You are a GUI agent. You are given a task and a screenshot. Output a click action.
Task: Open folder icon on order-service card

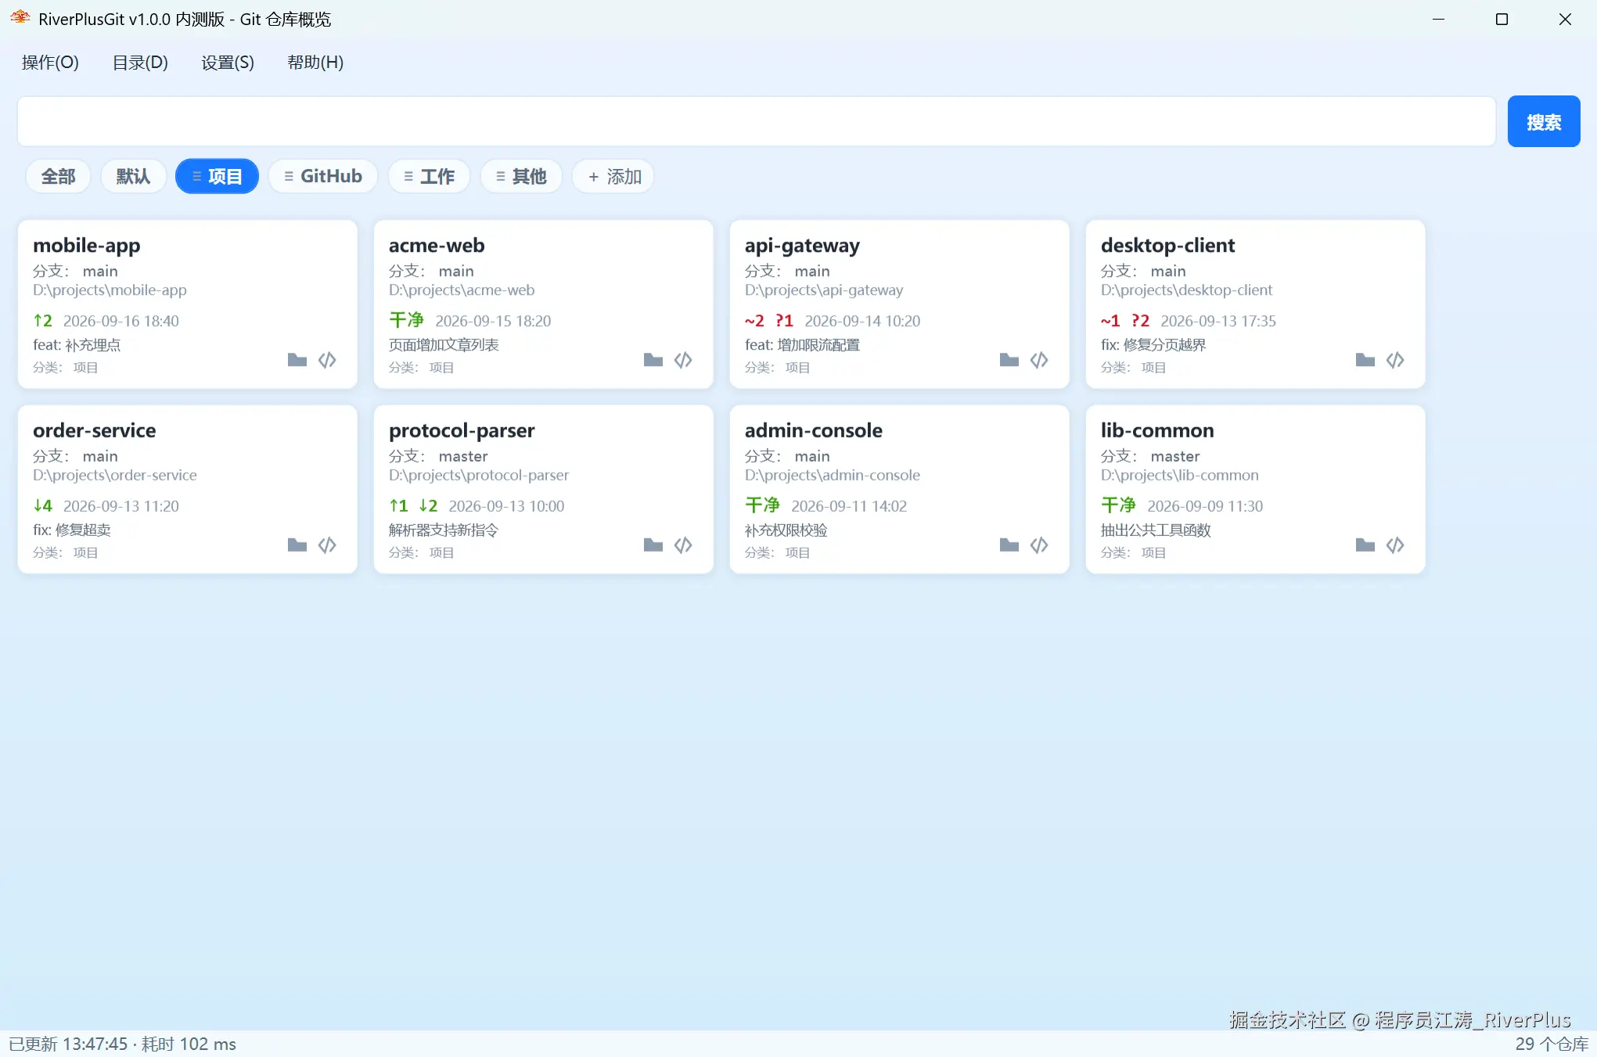[x=297, y=545]
